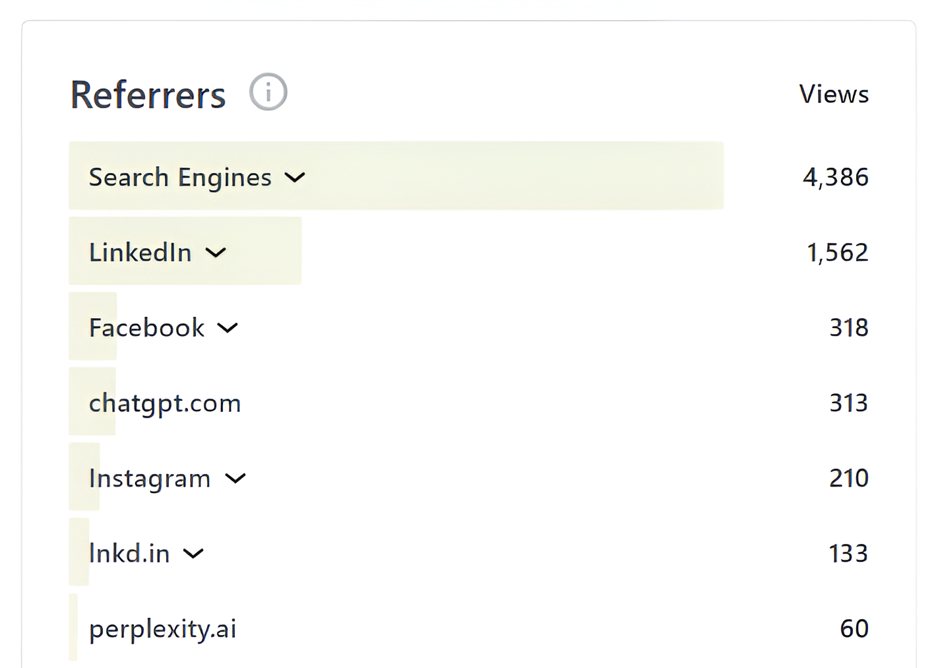Expand the LinkedIn referrer chevron
Screen dimensions: 938x668
pyautogui.click(x=216, y=253)
